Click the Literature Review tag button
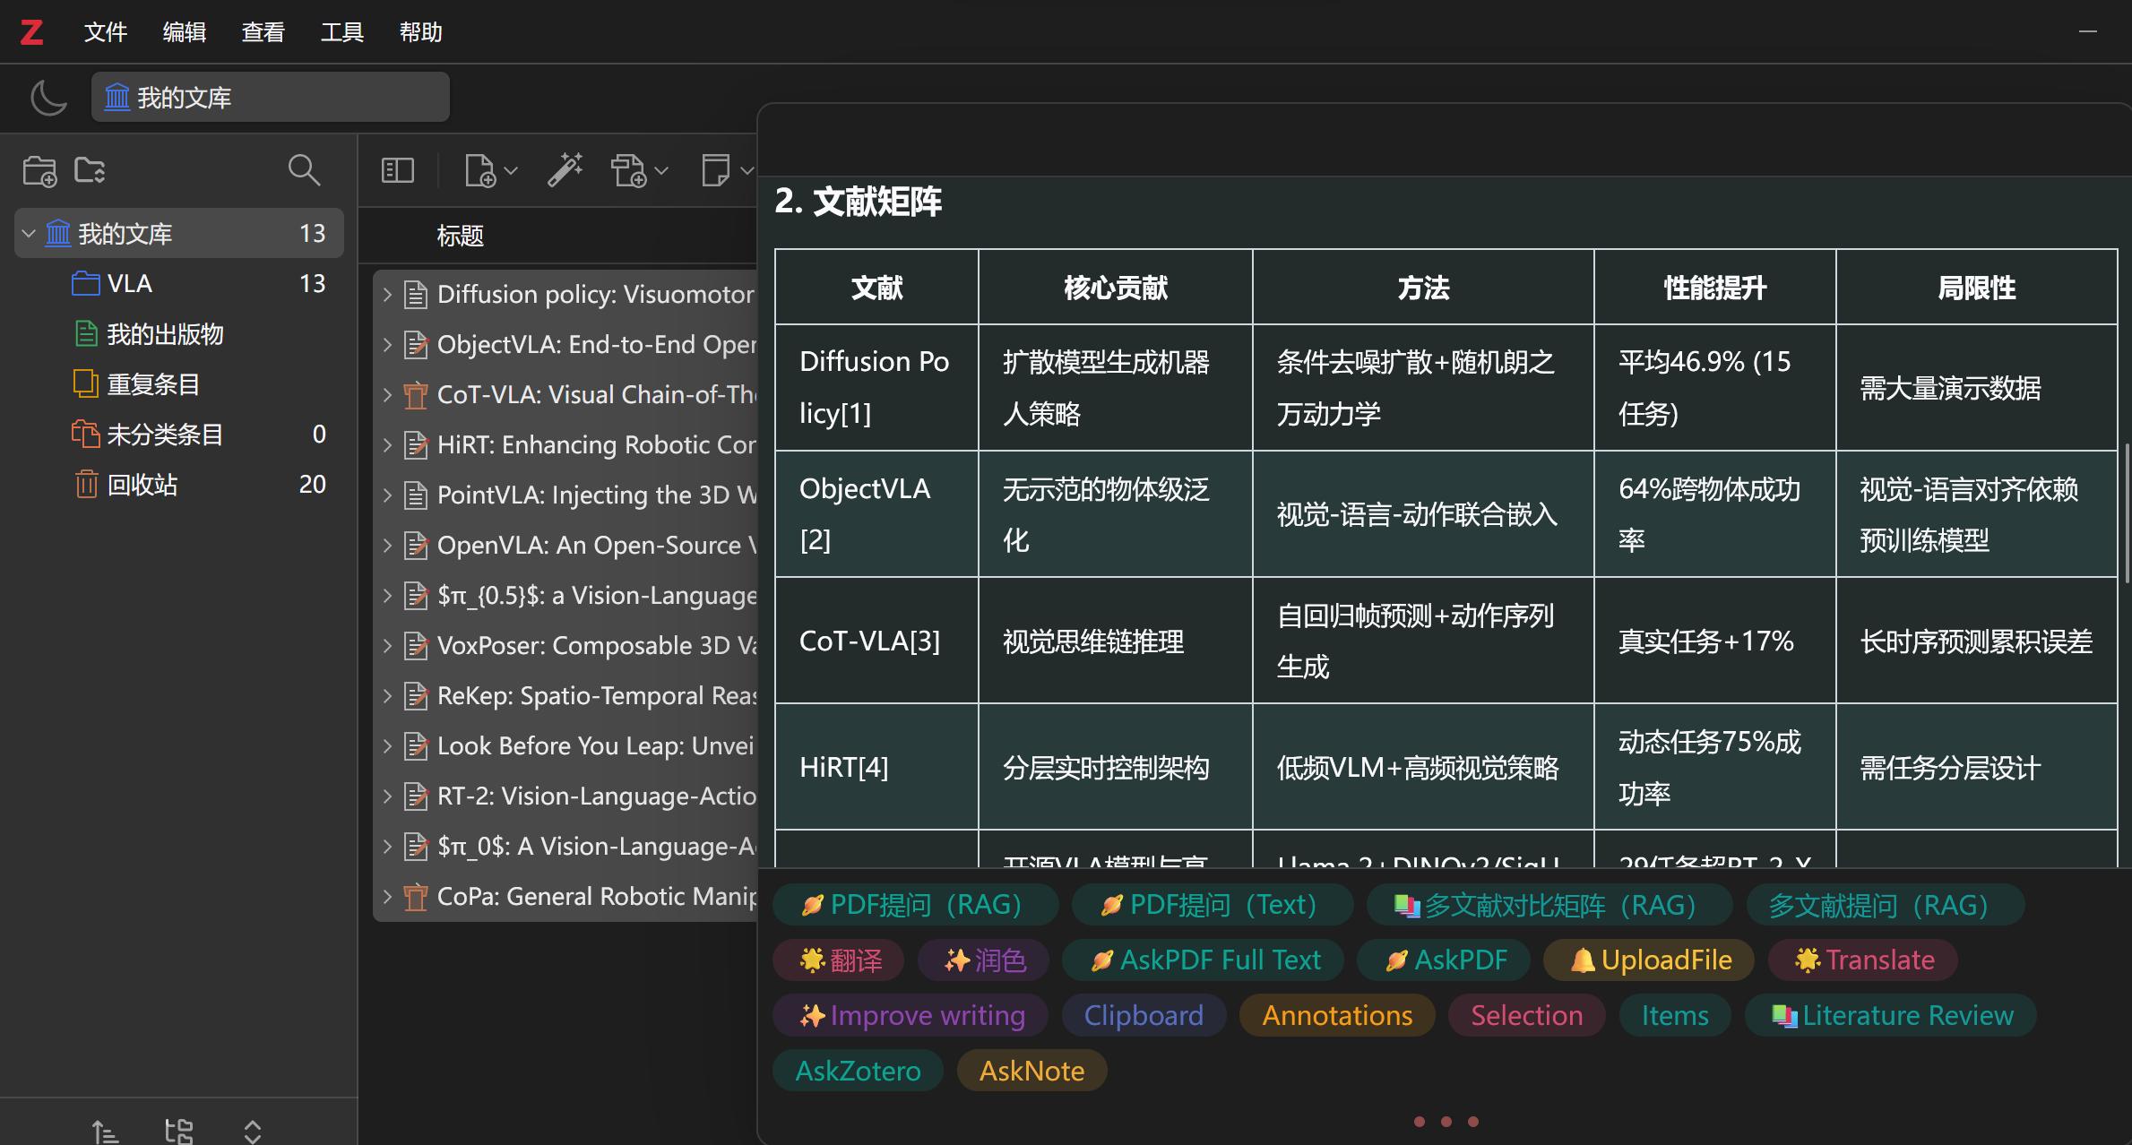This screenshot has height=1145, width=2132. 1891,1015
